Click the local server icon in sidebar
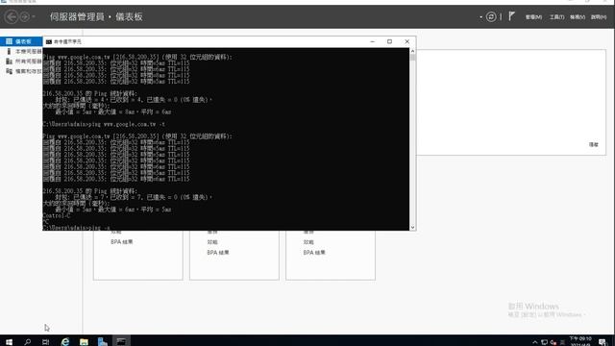 point(9,51)
